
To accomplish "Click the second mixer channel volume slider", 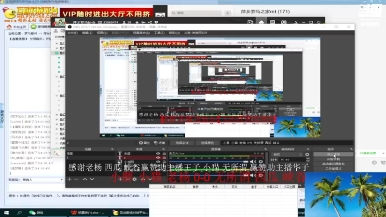I will pos(209,175).
